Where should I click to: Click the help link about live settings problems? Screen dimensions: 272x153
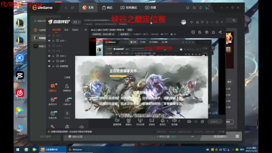coord(71,132)
